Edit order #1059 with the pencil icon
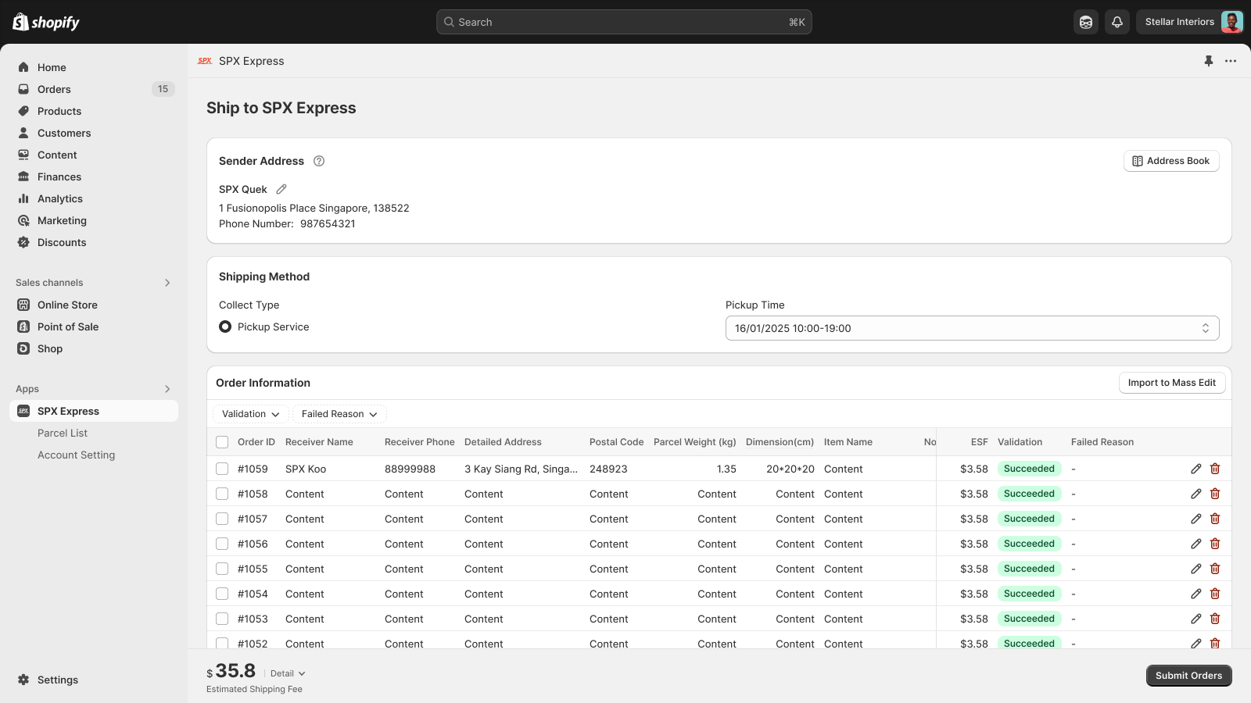Viewport: 1251px width, 703px height. [x=1195, y=469]
